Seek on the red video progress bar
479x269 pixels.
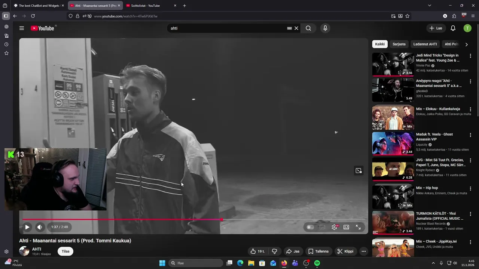click(193, 219)
